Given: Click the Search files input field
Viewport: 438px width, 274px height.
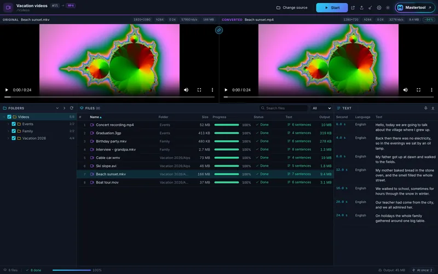Looking at the screenshot, I should tap(283, 108).
